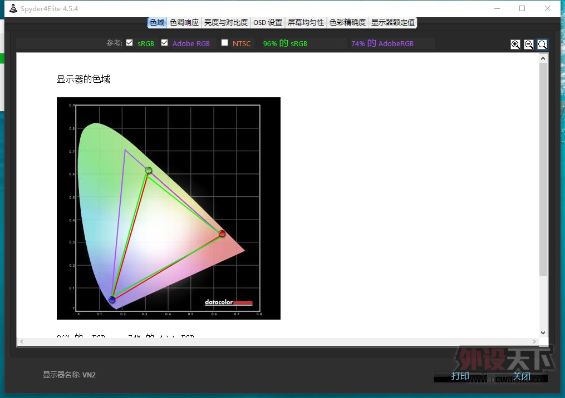Viewport: 565px width, 398px height.
Task: Click the 关闭 button
Action: pos(522,376)
